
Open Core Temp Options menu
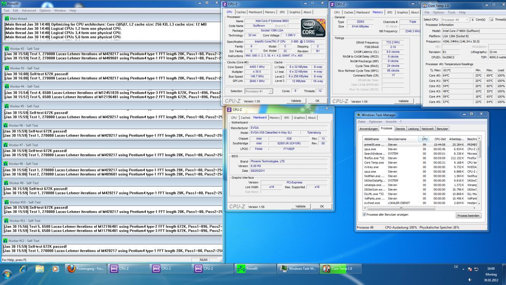tap(438, 13)
